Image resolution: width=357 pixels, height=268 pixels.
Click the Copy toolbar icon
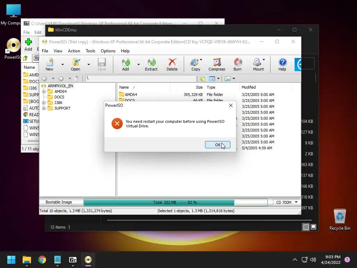196,65
